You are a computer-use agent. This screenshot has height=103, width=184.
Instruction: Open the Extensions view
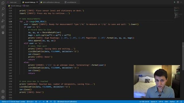(3, 27)
